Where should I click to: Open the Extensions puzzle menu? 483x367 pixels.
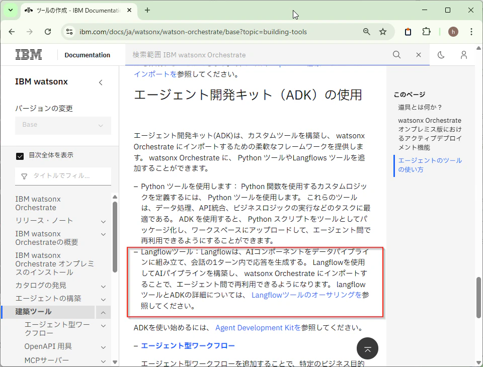(x=426, y=32)
